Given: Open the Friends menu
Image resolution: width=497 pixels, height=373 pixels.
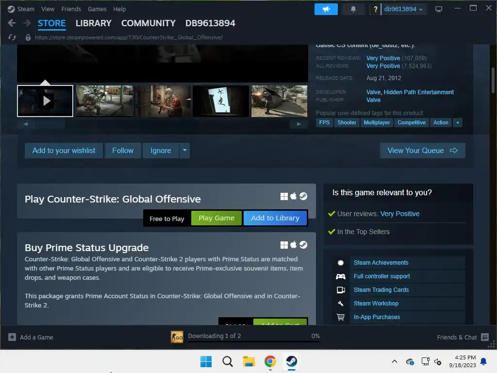Looking at the screenshot, I should click(71, 9).
